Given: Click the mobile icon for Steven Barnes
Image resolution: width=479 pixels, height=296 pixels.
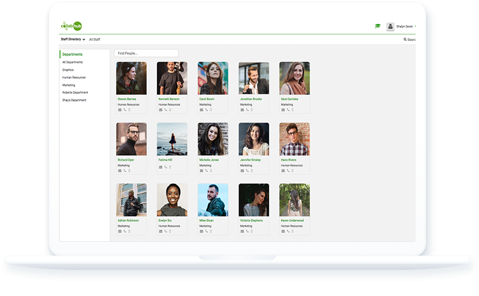Looking at the screenshot, I should pyautogui.click(x=129, y=110).
